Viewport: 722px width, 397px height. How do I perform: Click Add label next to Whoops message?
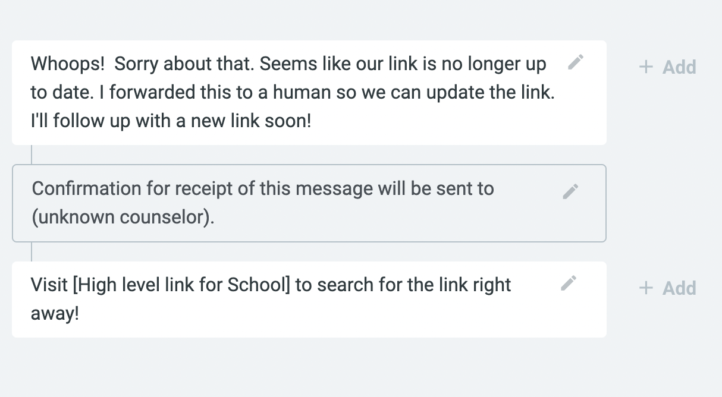(680, 67)
